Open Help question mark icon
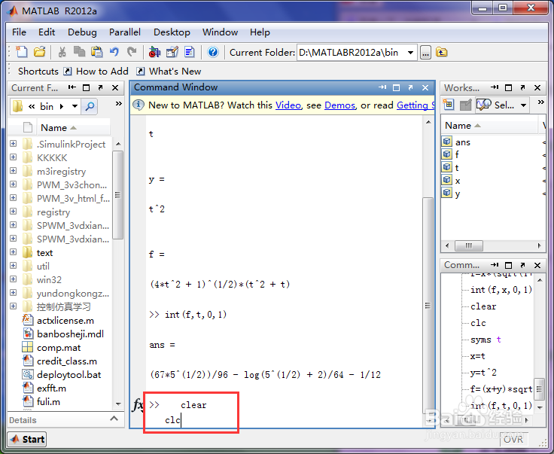The height and width of the screenshot is (454, 554). pyautogui.click(x=213, y=52)
